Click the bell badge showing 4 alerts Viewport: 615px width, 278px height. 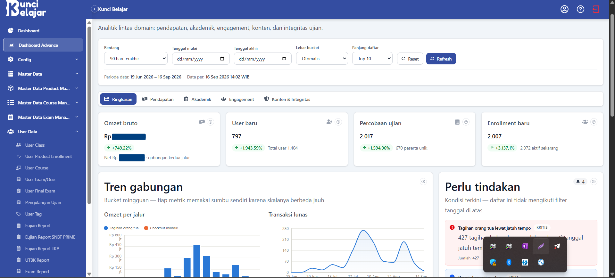pyautogui.click(x=580, y=182)
